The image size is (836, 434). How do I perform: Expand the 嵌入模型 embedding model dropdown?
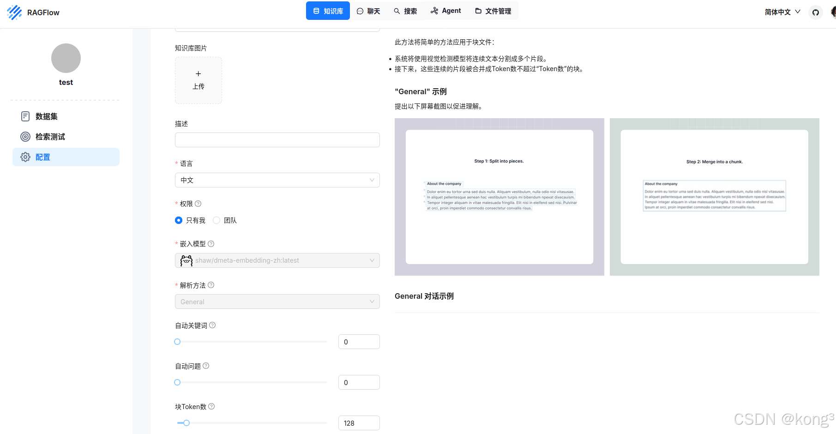point(277,260)
